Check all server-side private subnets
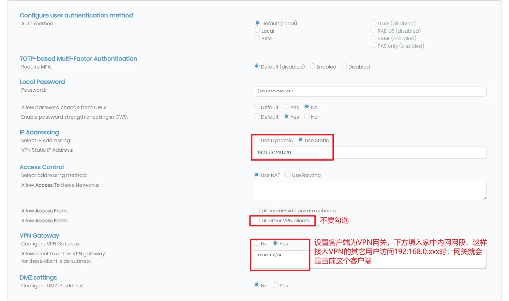This screenshot has height=301, width=509. (x=257, y=211)
